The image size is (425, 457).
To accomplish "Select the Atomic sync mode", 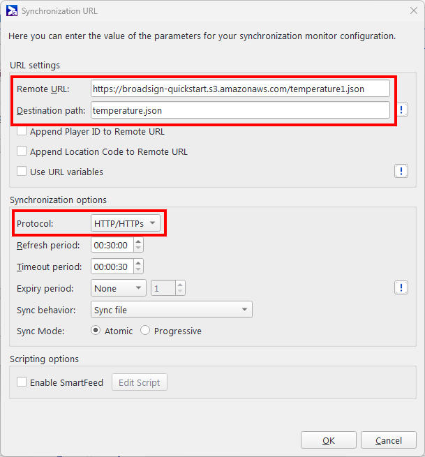I will [x=96, y=331].
